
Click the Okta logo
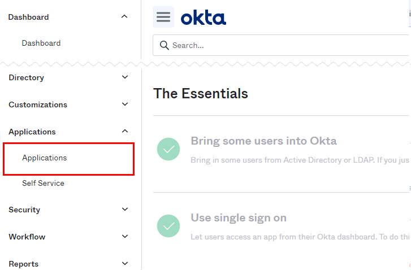pyautogui.click(x=204, y=18)
